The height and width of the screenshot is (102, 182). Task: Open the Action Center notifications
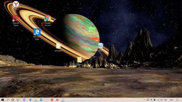[177, 100]
